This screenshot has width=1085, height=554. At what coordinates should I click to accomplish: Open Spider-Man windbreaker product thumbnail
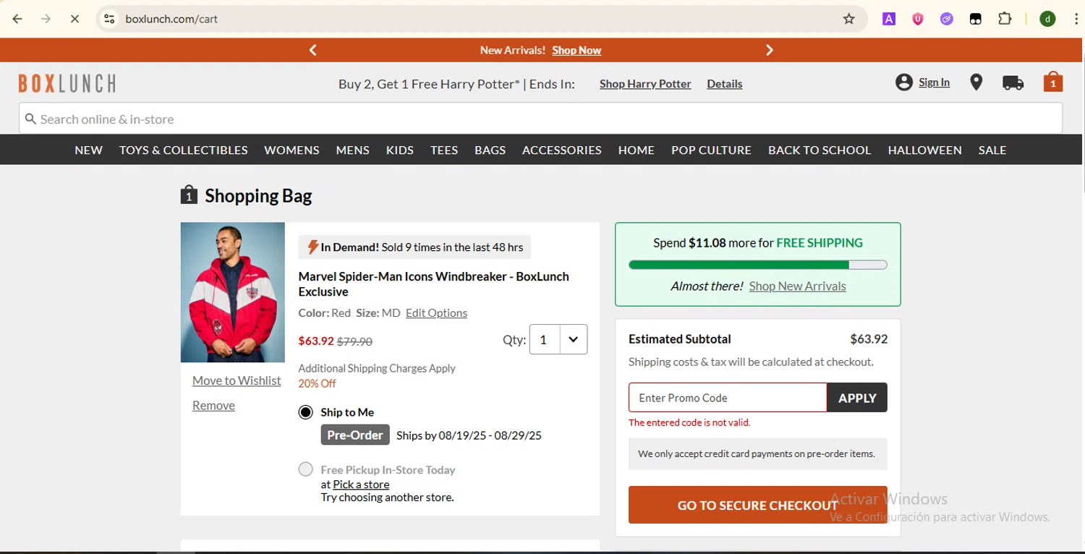pos(233,292)
